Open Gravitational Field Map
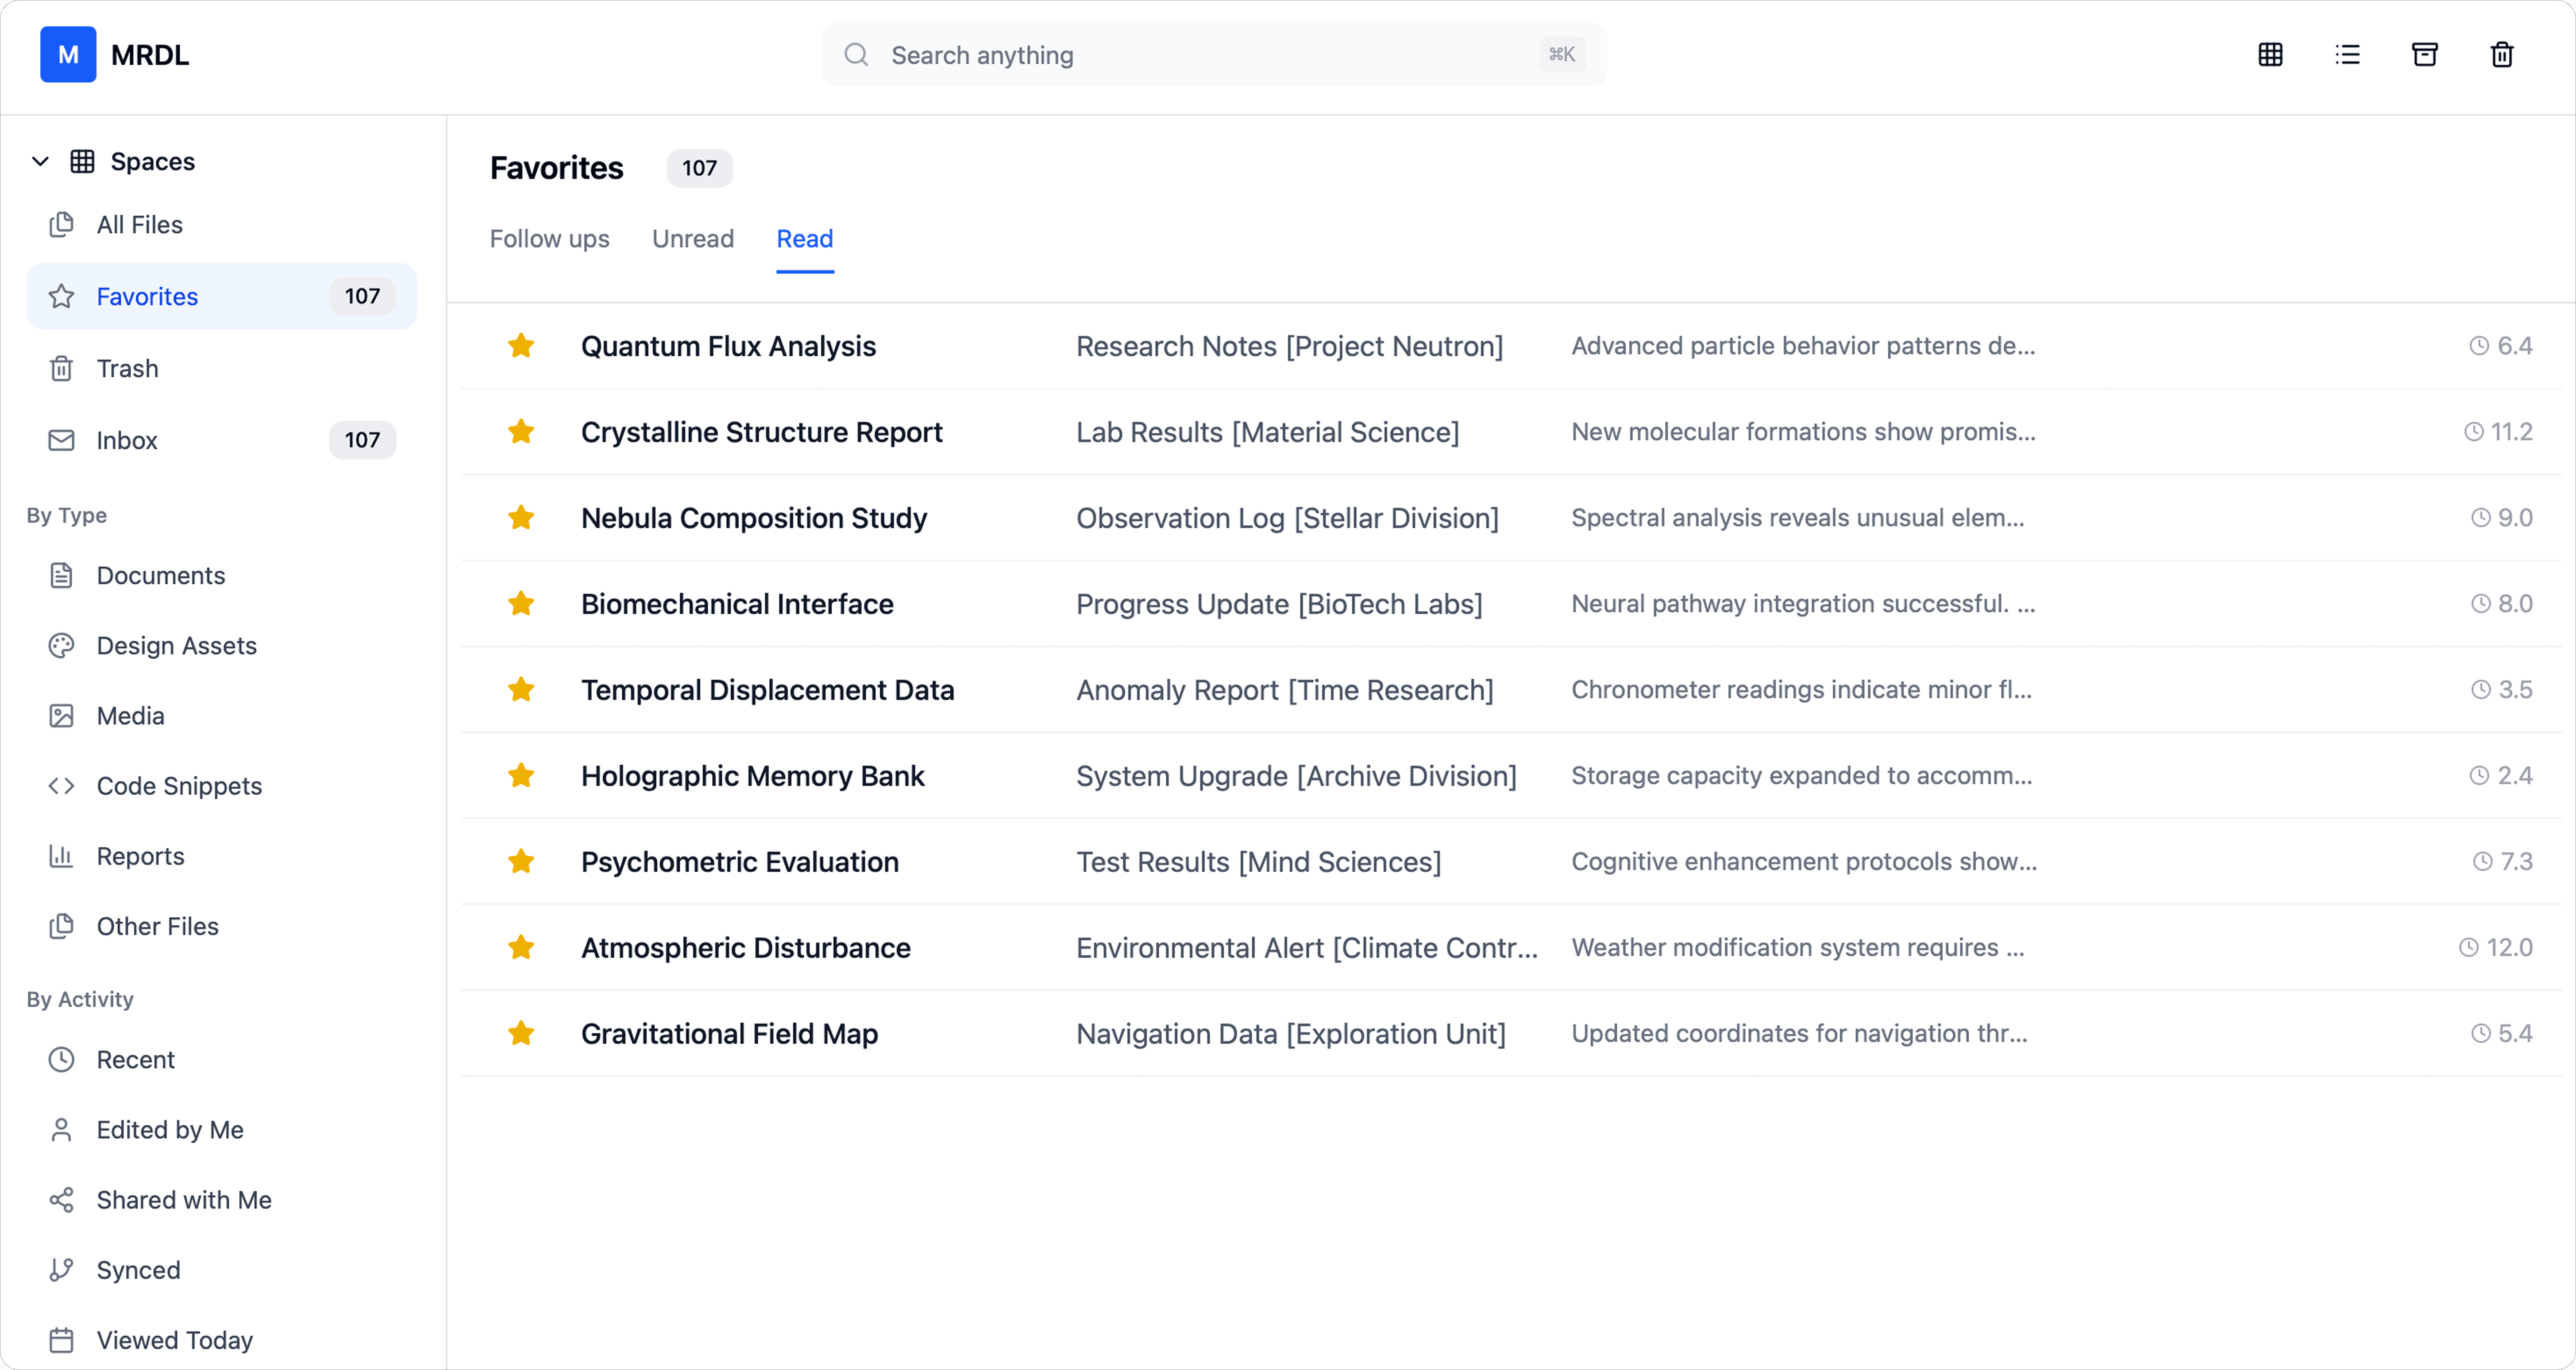 tap(1511, 1034)
